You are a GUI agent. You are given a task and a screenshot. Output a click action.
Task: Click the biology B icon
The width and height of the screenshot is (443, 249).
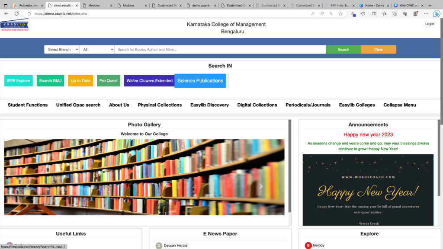pyautogui.click(x=308, y=246)
